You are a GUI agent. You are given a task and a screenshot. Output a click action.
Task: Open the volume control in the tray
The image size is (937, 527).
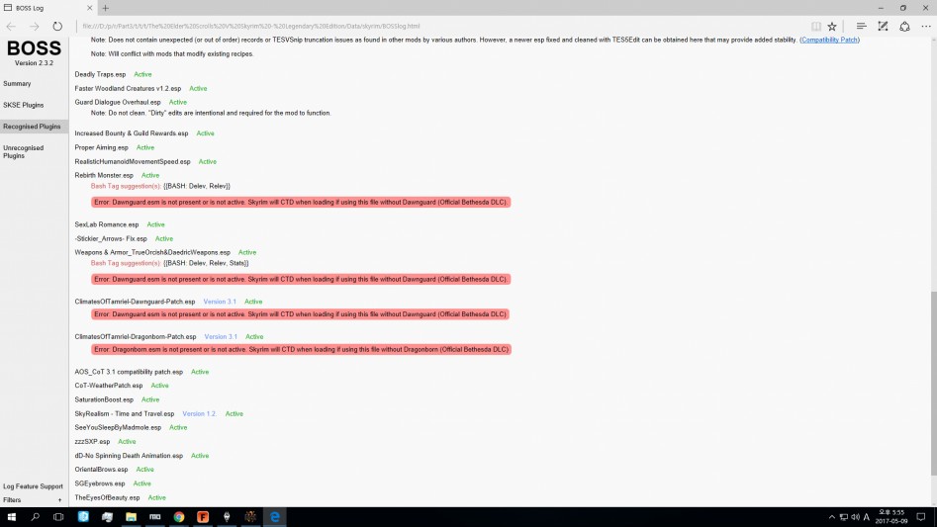pos(855,517)
